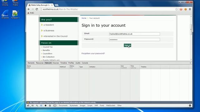The width and height of the screenshot is (200, 112).
Task: Open 'Forgotten your password?' link
Action: [x=93, y=54]
